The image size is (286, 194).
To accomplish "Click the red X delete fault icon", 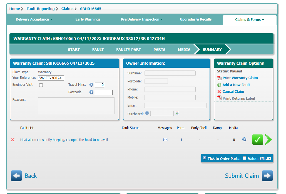I will pos(13,140).
